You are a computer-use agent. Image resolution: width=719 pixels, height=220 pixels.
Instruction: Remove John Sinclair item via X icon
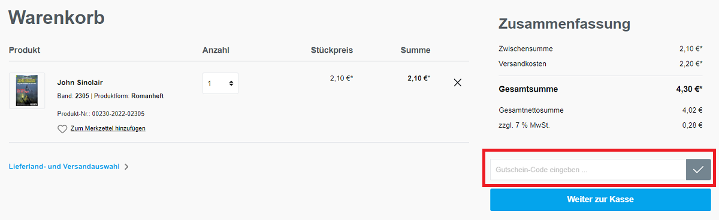[x=458, y=83]
